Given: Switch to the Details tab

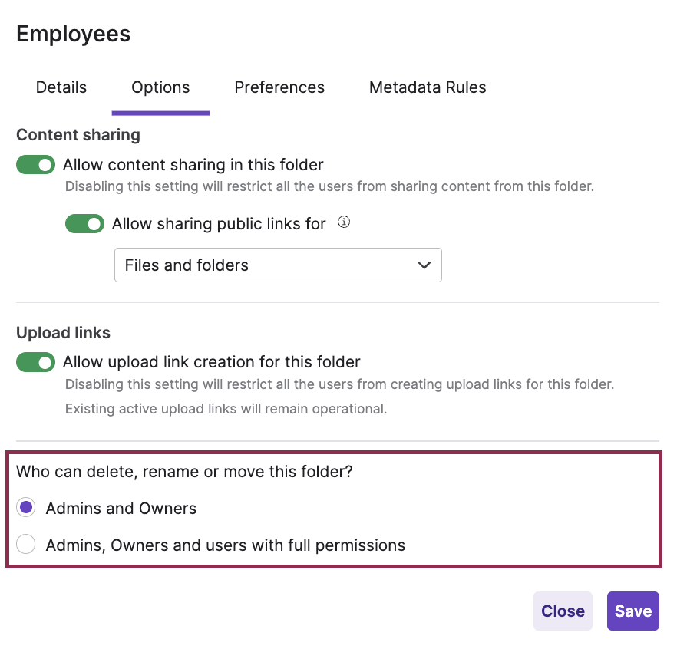Looking at the screenshot, I should pyautogui.click(x=61, y=87).
